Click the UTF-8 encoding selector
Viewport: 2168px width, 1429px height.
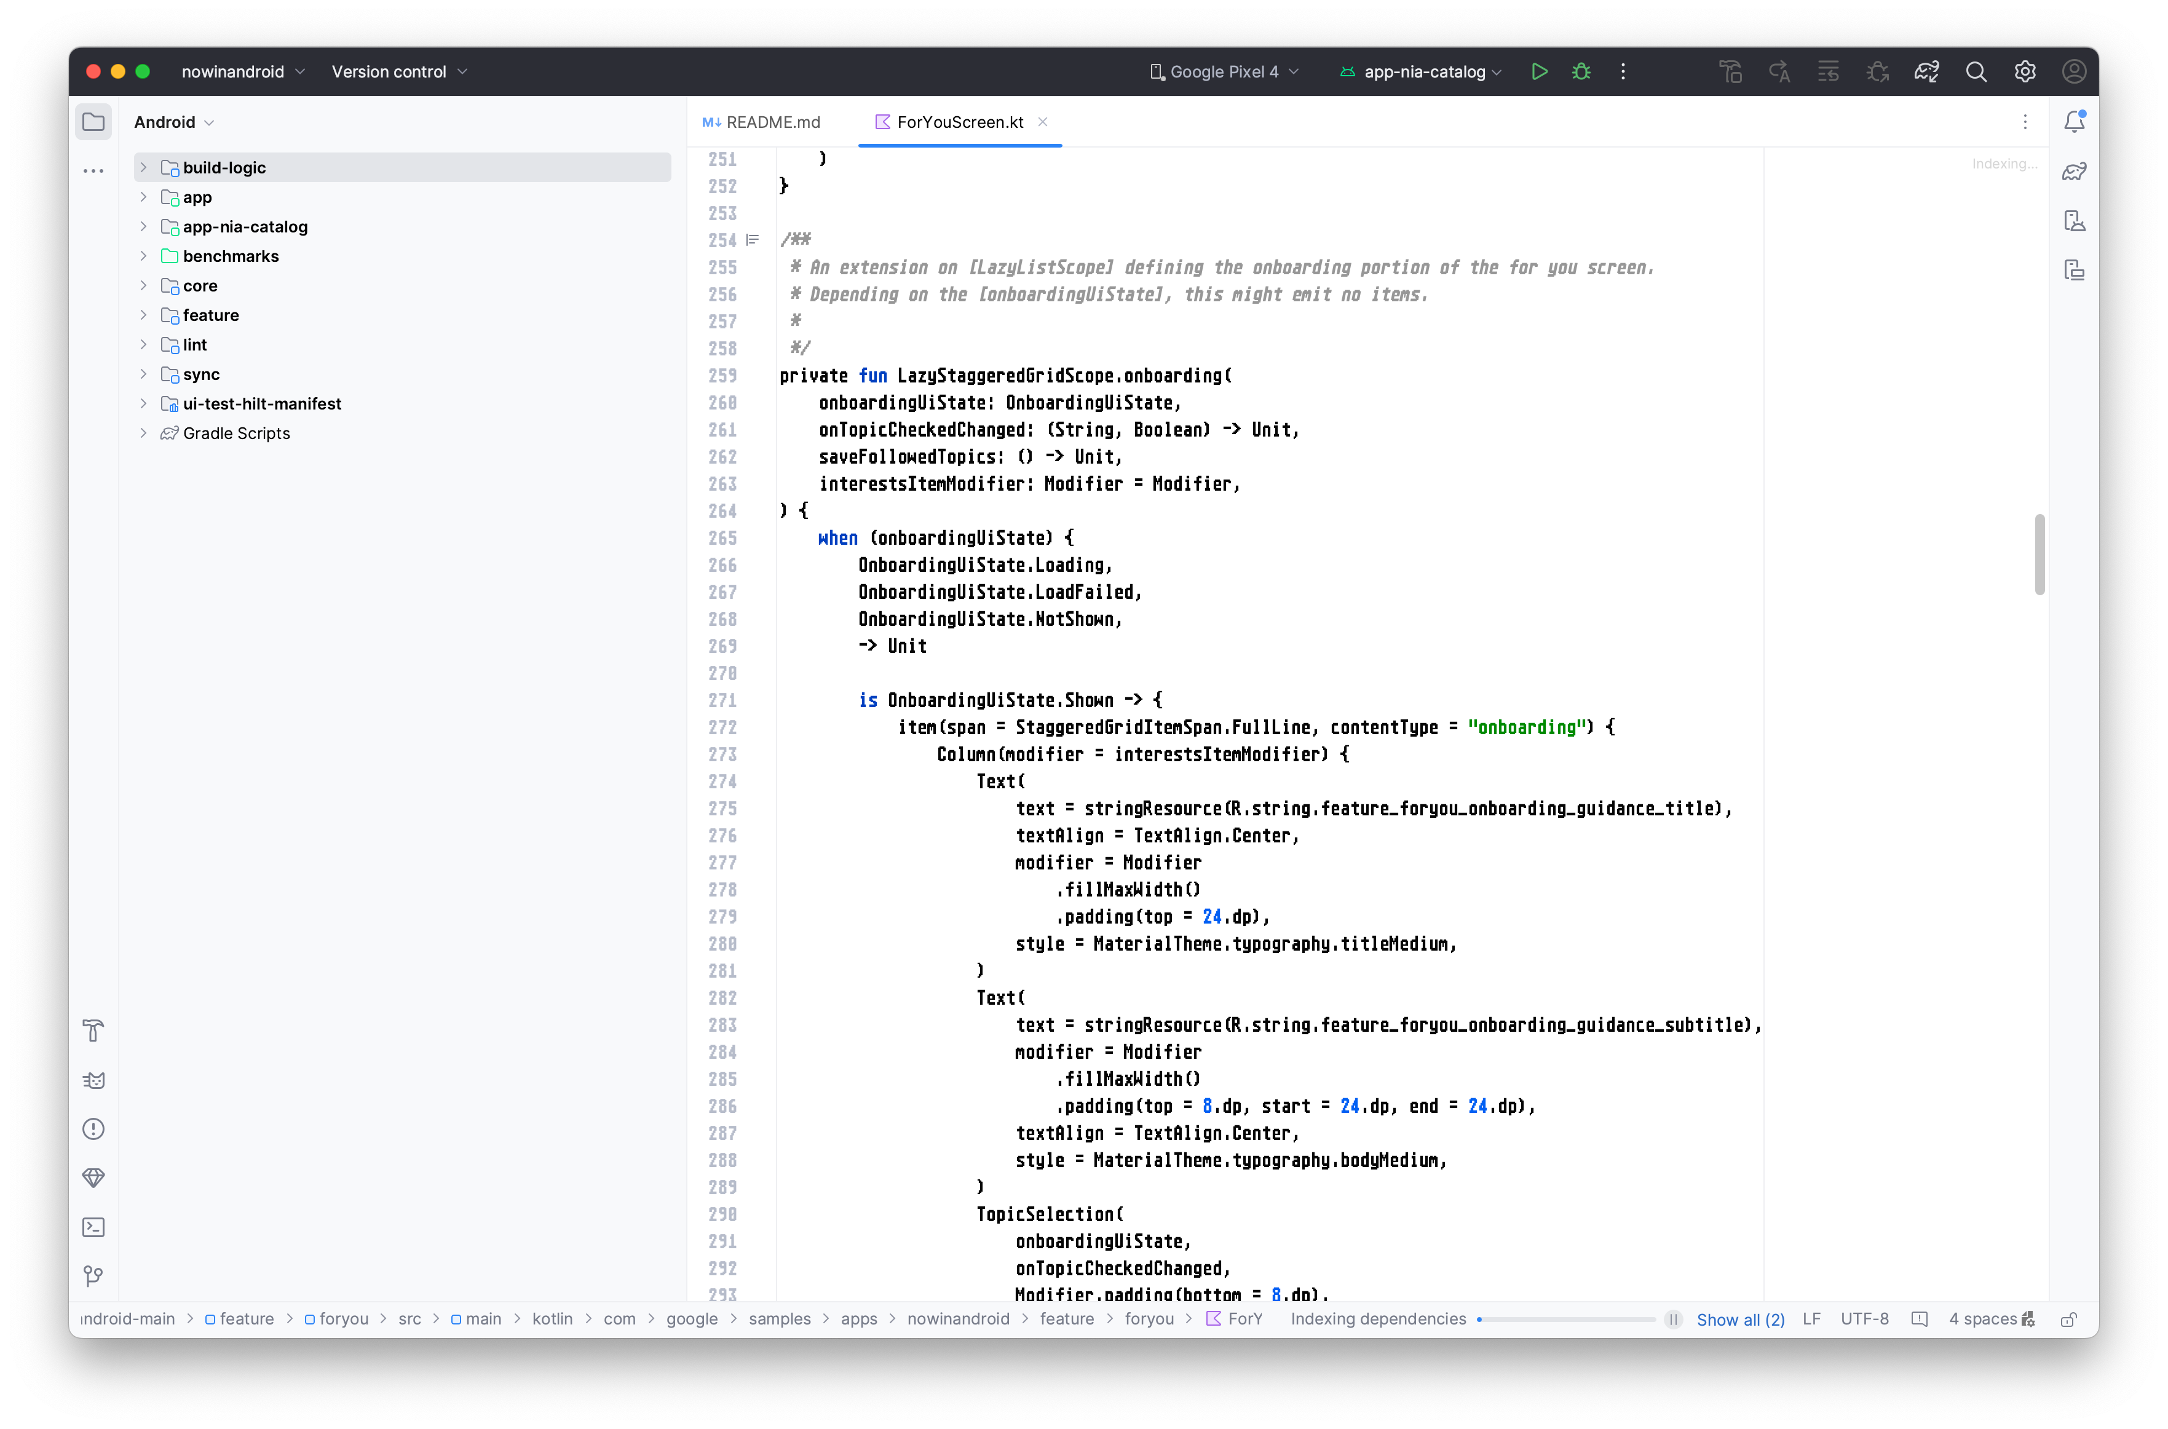[x=1864, y=1319]
